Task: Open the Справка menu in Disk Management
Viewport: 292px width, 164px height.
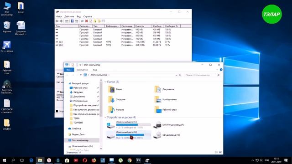Action: [88, 16]
